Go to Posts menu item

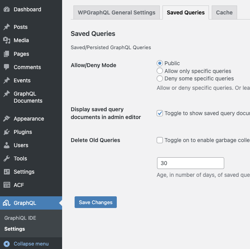pyautogui.click(x=31, y=27)
